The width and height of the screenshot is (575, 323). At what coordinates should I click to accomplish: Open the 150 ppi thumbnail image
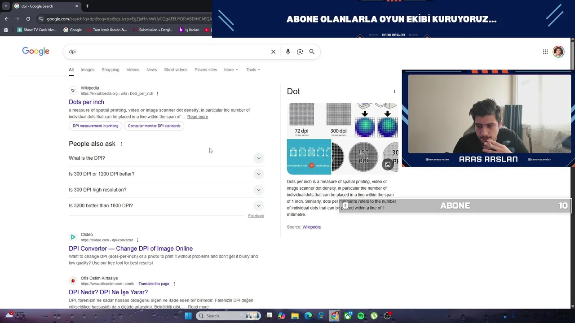point(363,157)
